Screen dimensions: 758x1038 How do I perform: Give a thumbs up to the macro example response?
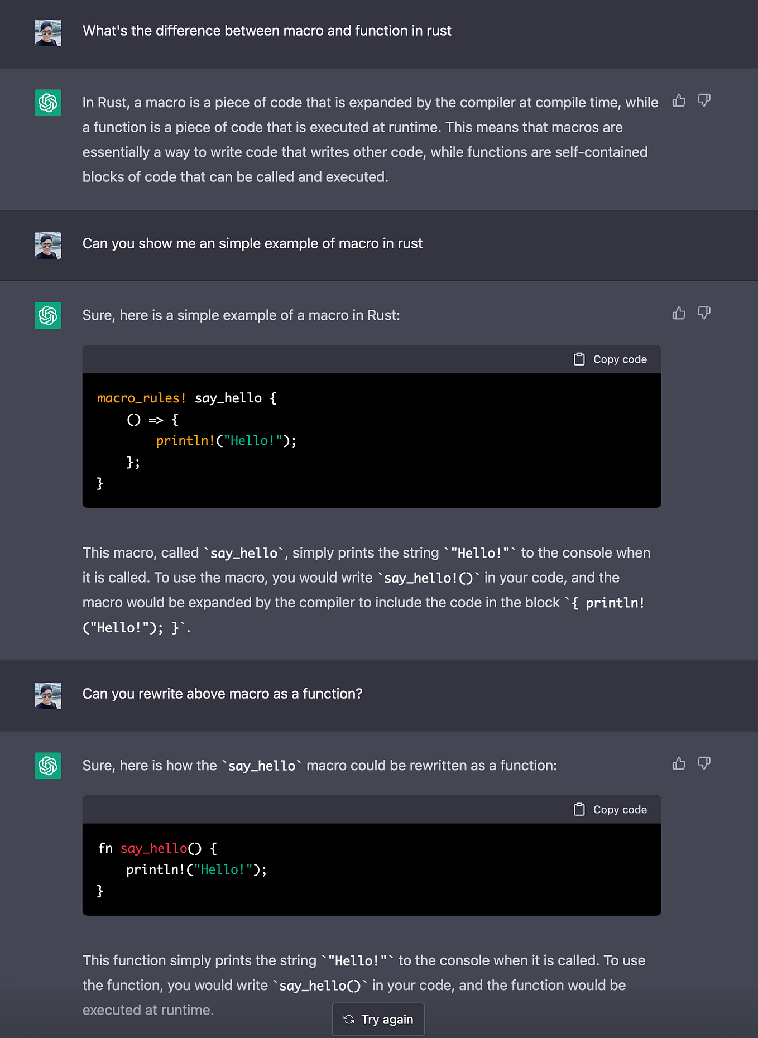pyautogui.click(x=679, y=313)
